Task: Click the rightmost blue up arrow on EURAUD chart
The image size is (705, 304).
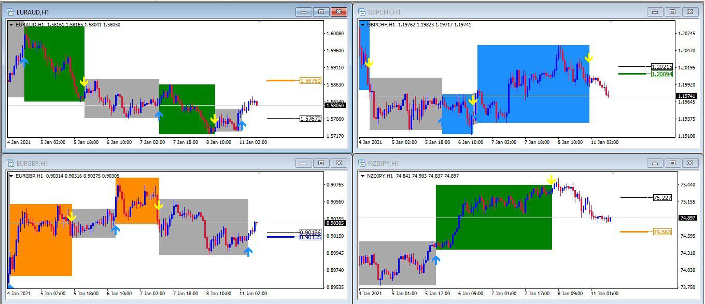Action: pos(241,124)
